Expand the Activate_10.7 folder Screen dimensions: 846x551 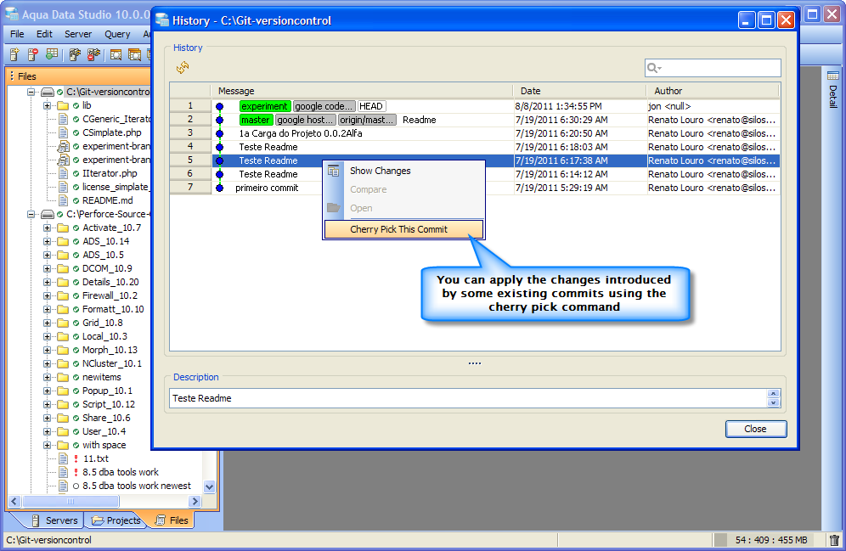pos(48,228)
